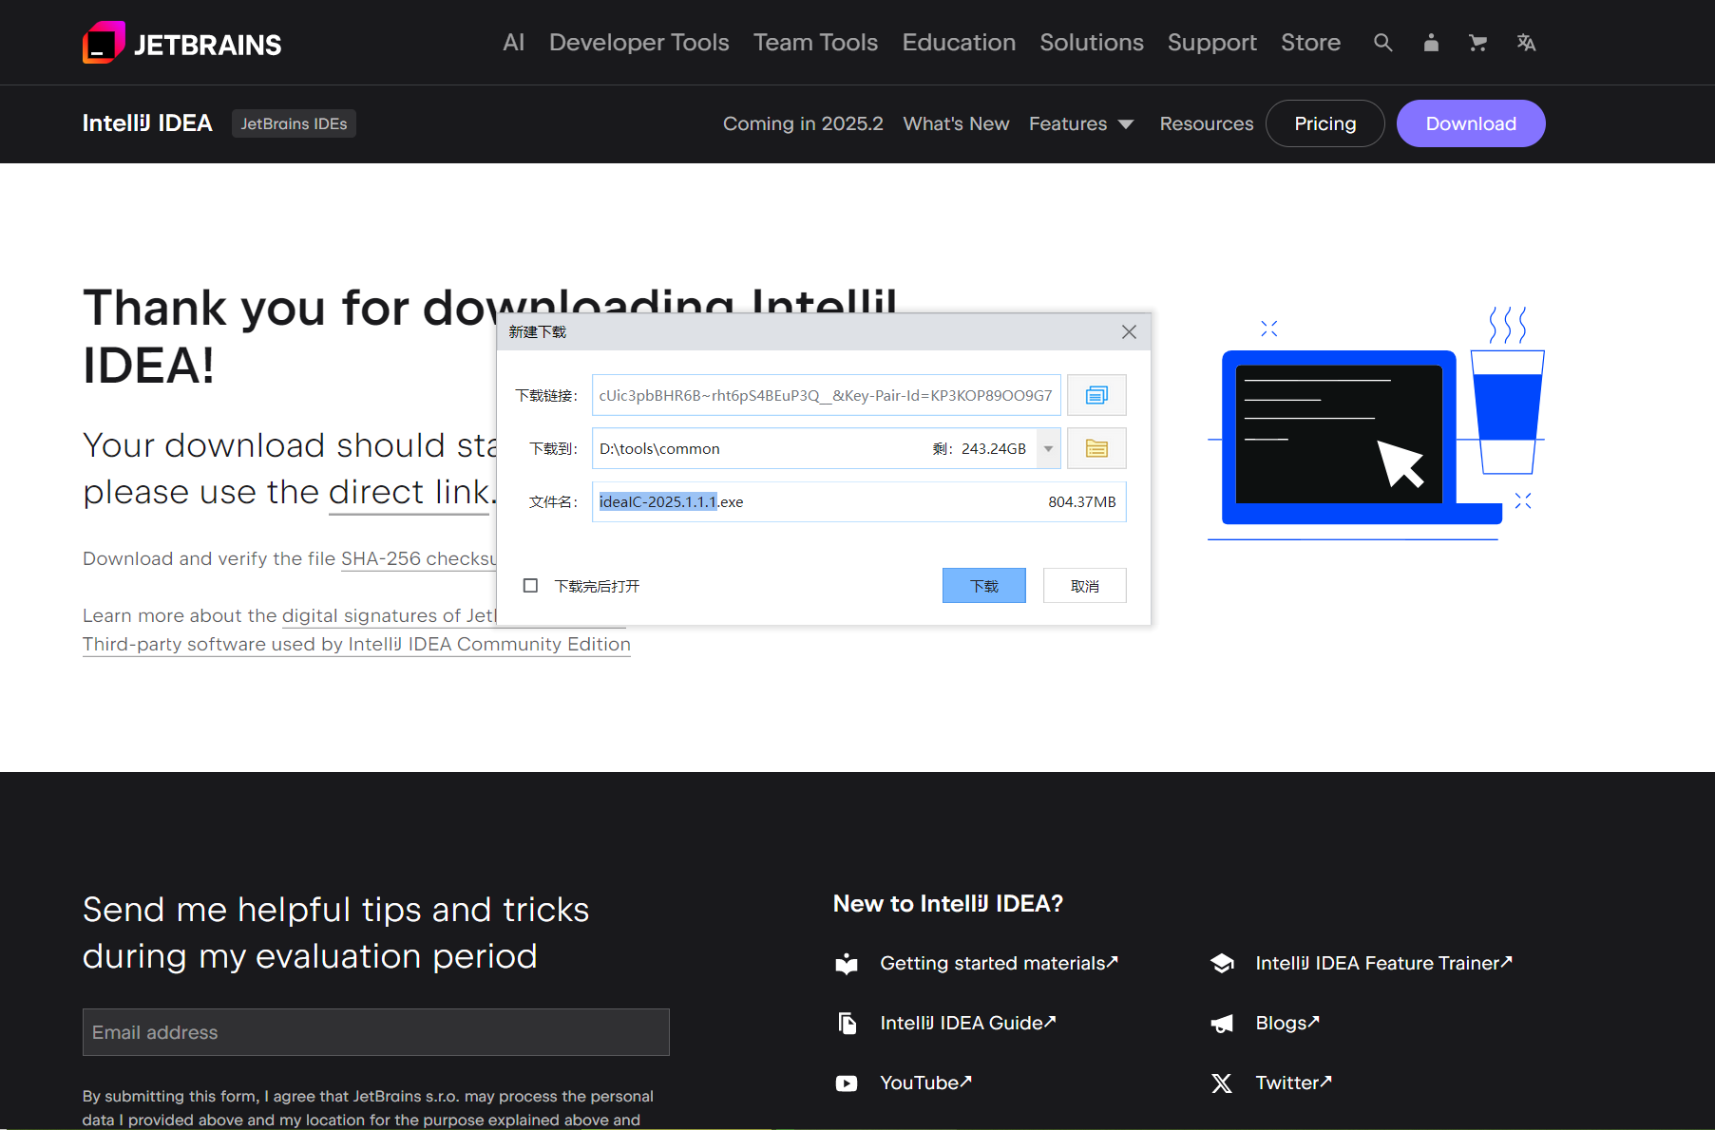
Task: Open the Blogs link
Action: click(1287, 1023)
